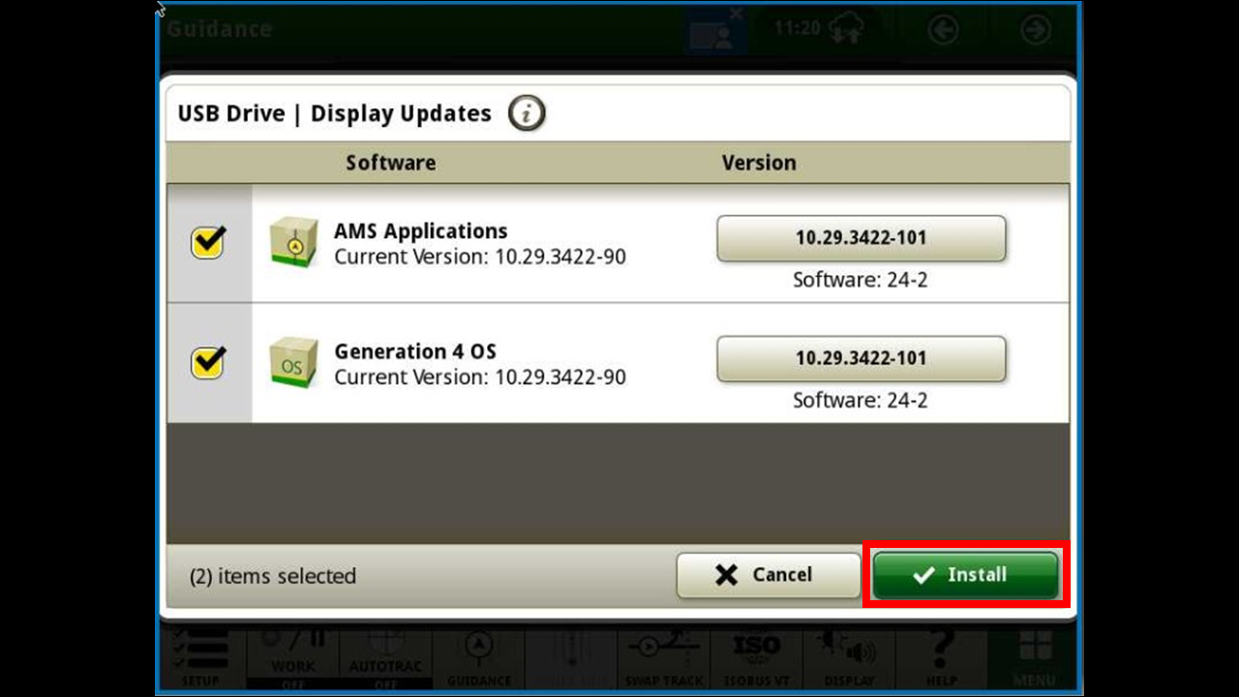Click the AMS Applications name text
Screen dimensions: 1239x697
[x=421, y=231]
